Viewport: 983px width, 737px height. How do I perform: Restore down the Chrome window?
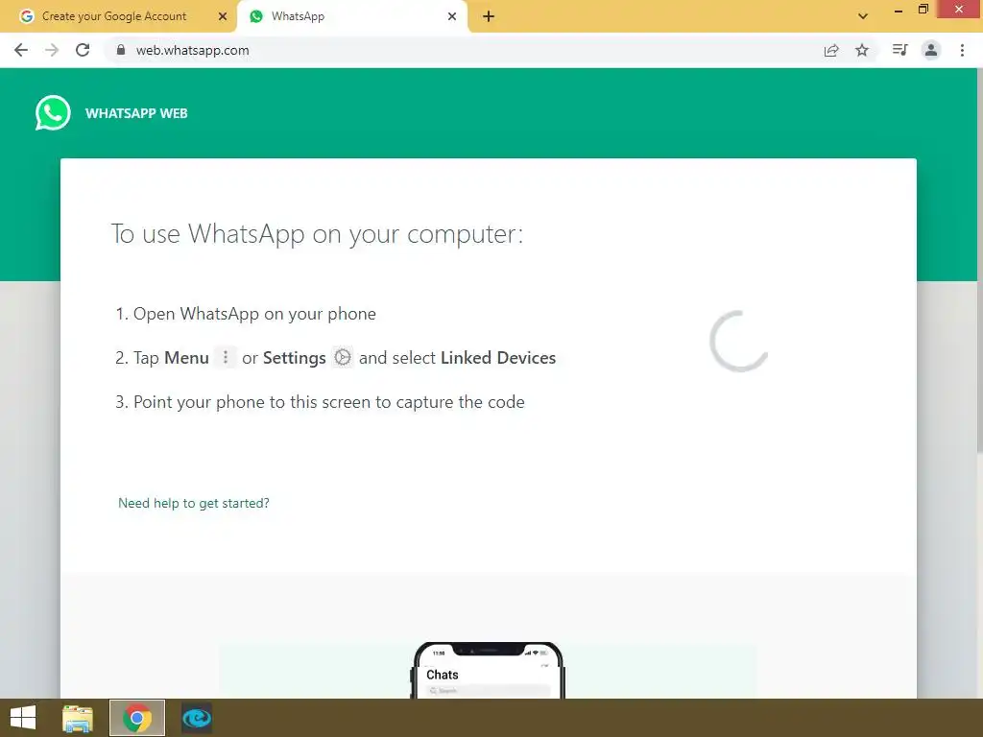[923, 9]
